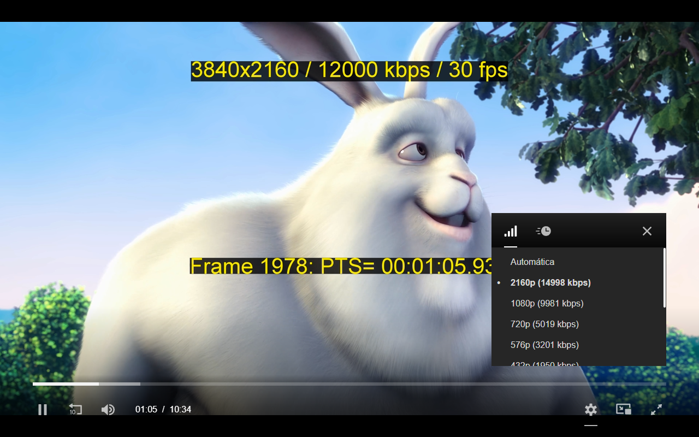The image size is (699, 437).
Task: Switch to playback speed options via clock icon
Action: 542,231
